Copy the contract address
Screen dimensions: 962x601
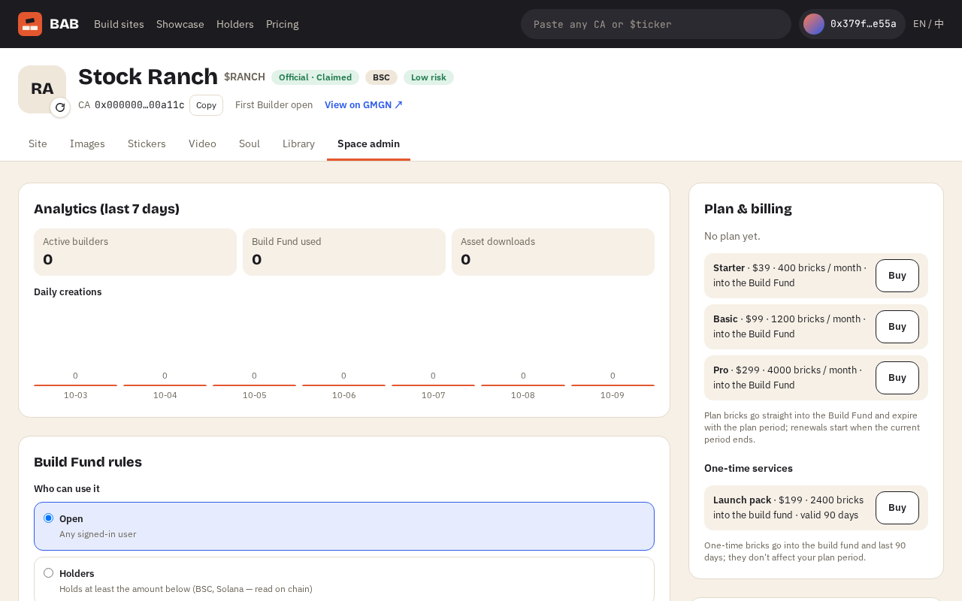(x=206, y=105)
